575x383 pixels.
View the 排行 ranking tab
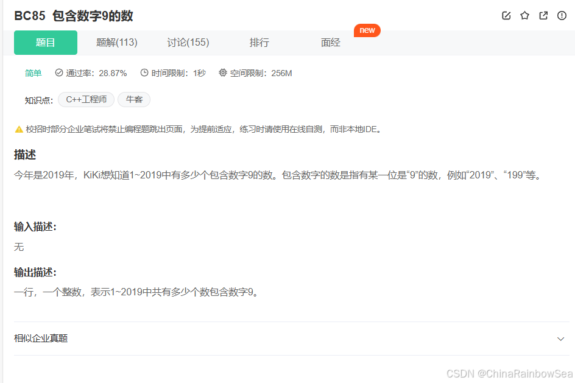point(259,43)
